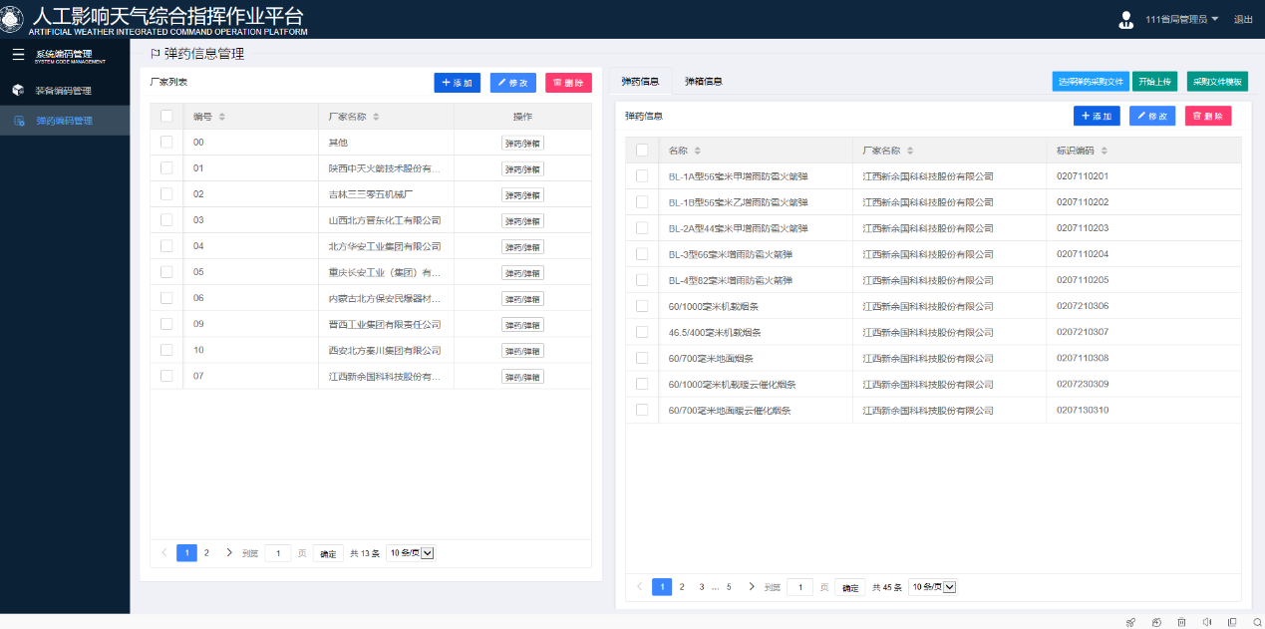Go to previous page in manufacturer list
The image size is (1265, 629).
(x=164, y=552)
